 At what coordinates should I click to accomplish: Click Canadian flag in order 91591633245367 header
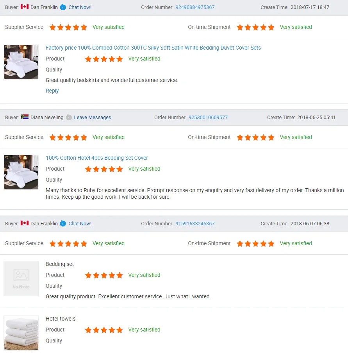click(x=25, y=223)
